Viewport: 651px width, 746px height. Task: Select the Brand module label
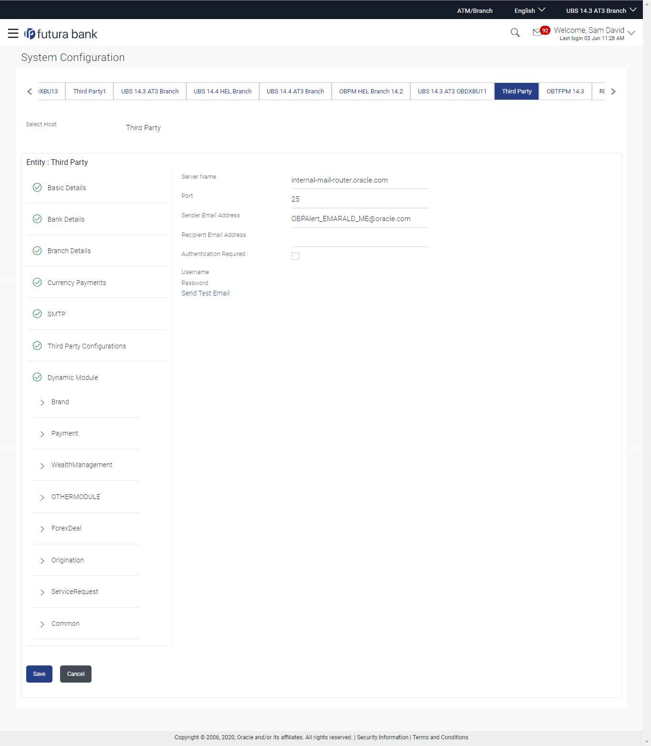[x=60, y=402]
